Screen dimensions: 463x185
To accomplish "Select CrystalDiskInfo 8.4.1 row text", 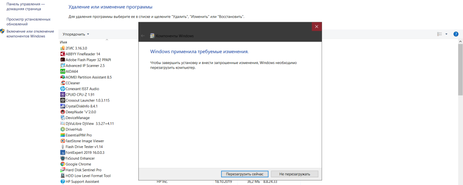I will click(81, 106).
